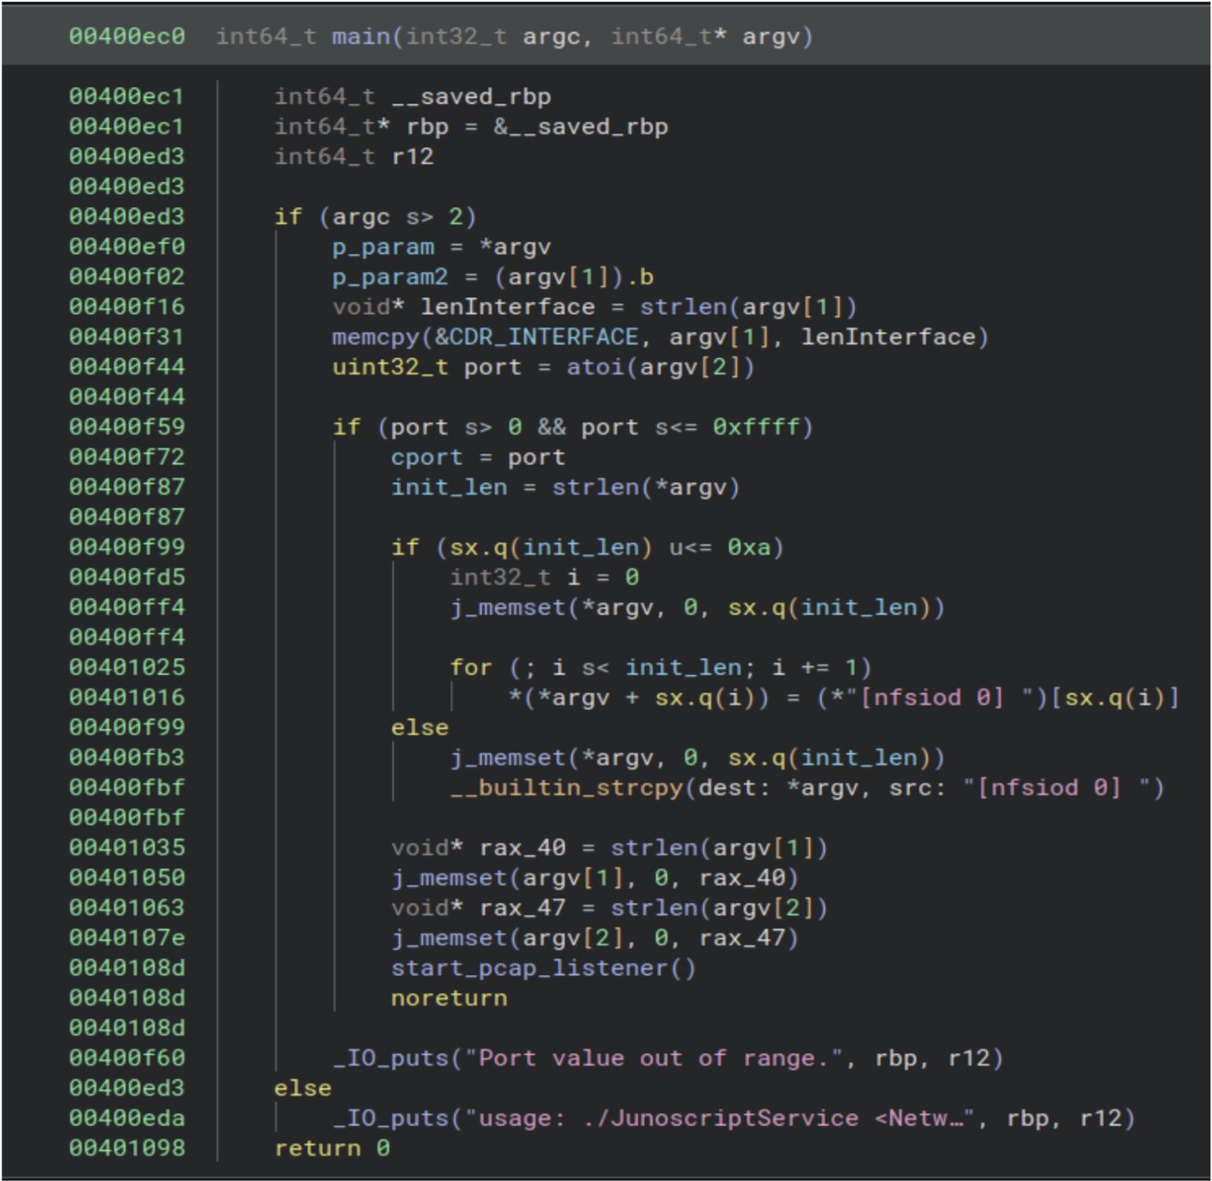Click the p_param2 variable assignment

click(389, 277)
